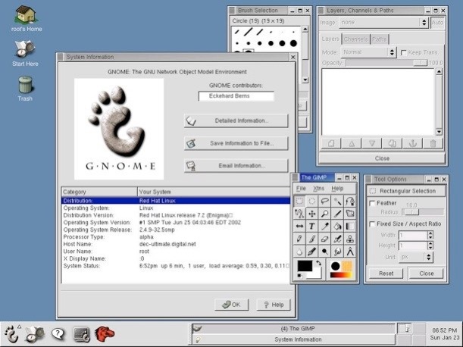Select the Text tool in GIMP toolbox
The image size is (463, 347).
point(312,227)
